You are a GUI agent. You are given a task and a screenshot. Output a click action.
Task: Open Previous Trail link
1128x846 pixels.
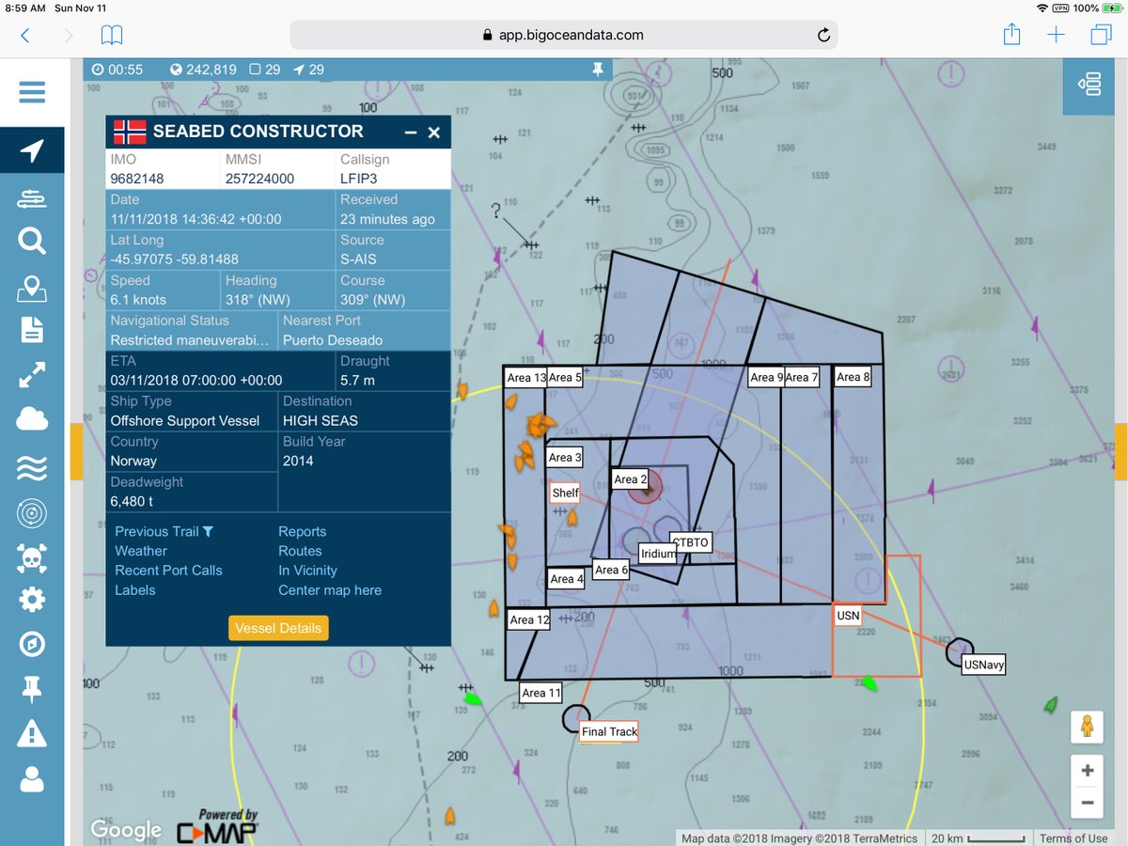(164, 531)
